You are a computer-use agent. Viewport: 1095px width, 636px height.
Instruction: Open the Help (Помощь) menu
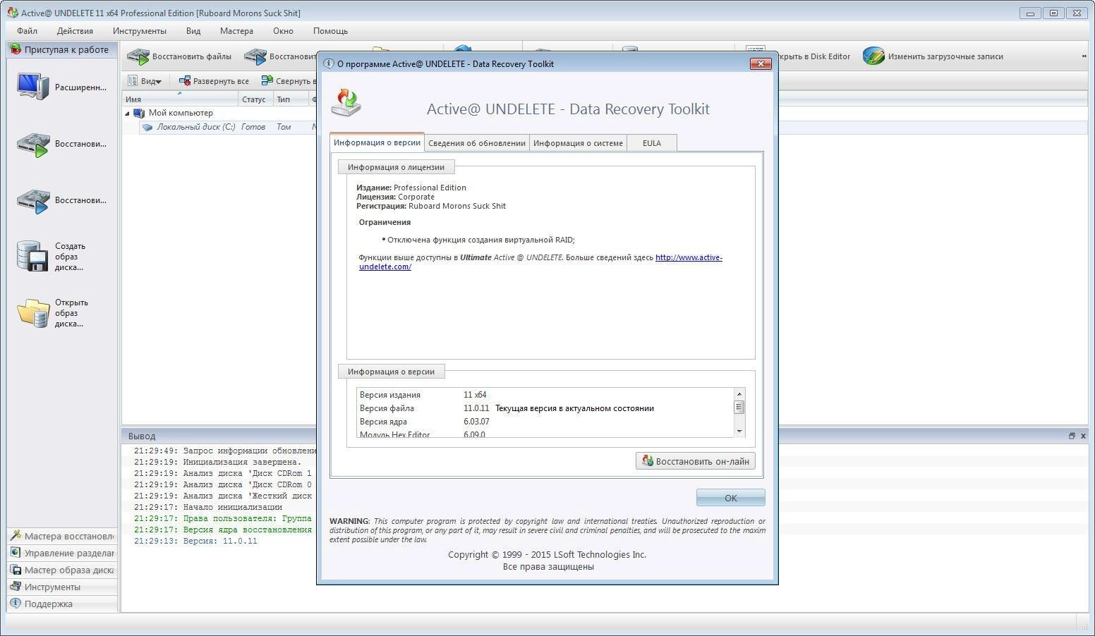(330, 31)
